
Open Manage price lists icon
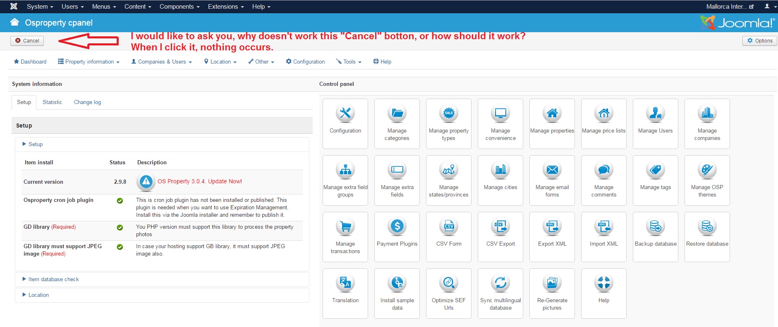(x=604, y=123)
